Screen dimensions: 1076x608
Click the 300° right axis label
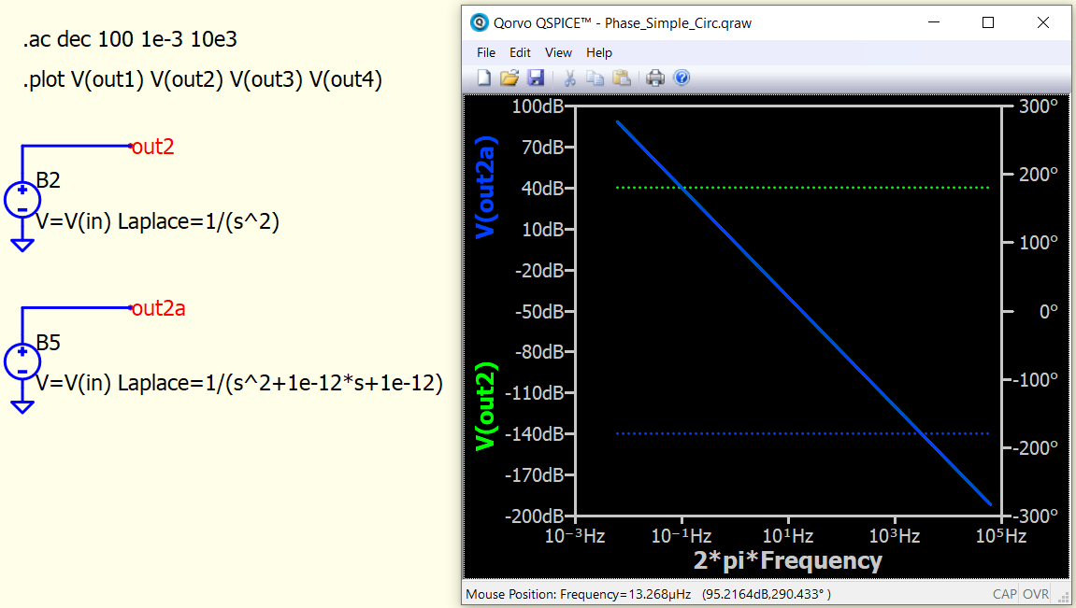[1039, 106]
